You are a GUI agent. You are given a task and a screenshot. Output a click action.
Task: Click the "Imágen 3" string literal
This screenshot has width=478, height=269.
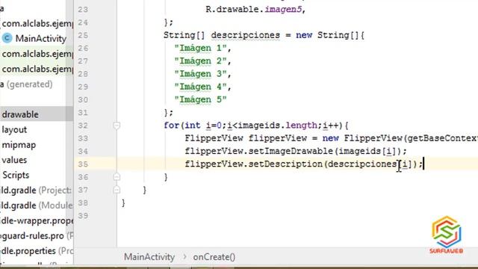coord(201,74)
